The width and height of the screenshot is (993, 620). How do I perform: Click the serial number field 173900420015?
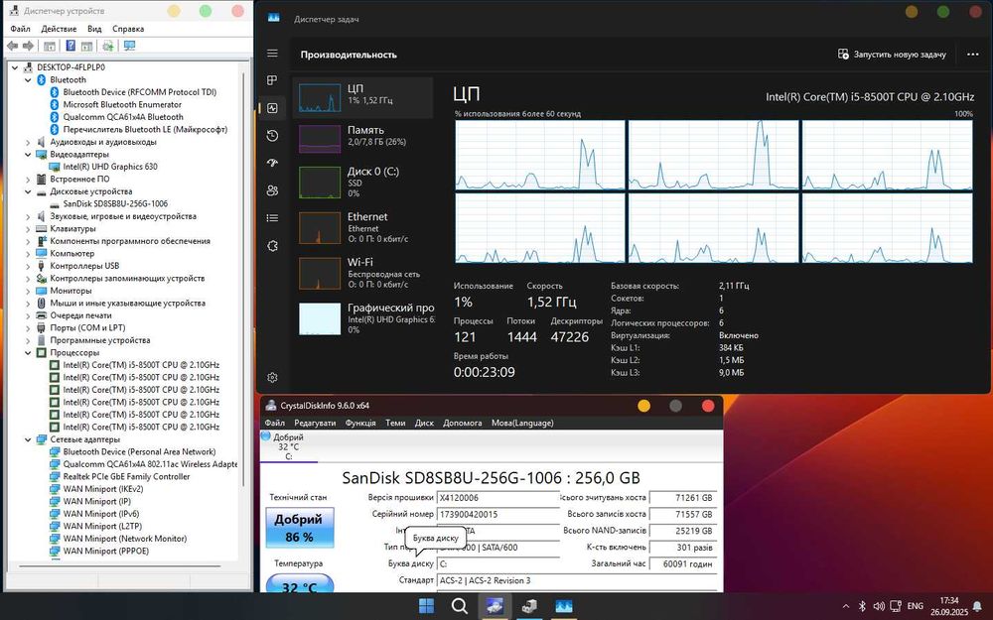pos(498,514)
